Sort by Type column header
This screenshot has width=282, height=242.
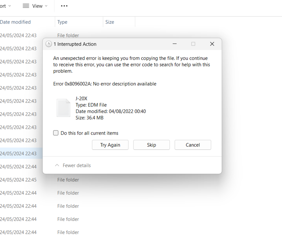pyautogui.click(x=62, y=22)
